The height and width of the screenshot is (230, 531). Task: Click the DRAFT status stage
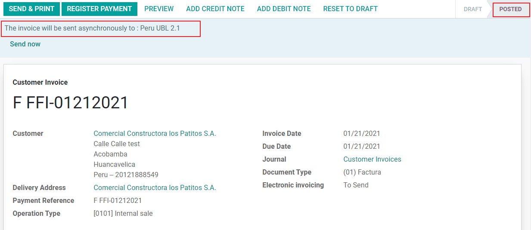pos(472,9)
